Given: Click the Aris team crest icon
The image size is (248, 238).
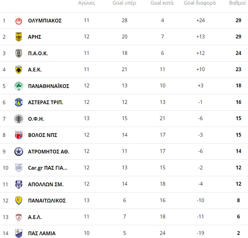Looking at the screenshot, I should point(19,37).
